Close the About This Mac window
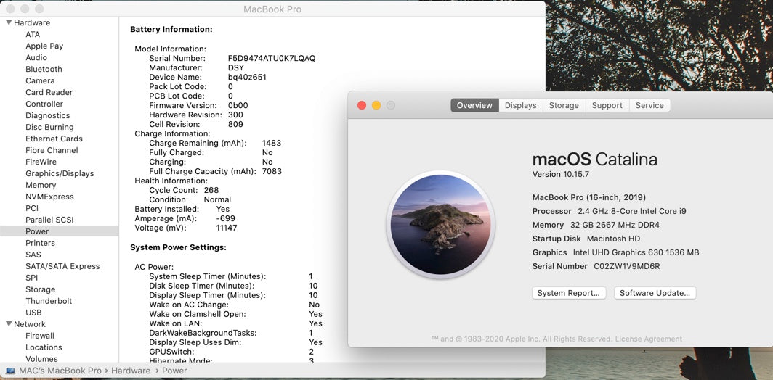Image resolution: width=773 pixels, height=380 pixels. pos(362,105)
